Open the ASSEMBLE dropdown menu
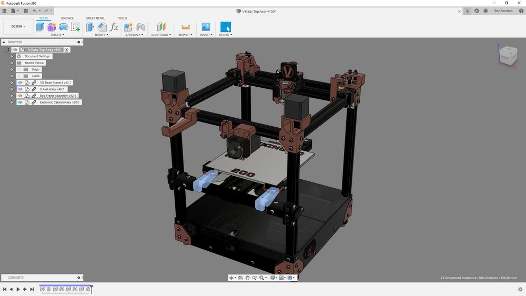The image size is (526, 296). pos(134,35)
